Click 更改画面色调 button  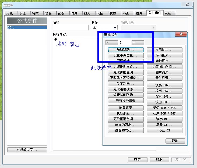coord(126,119)
